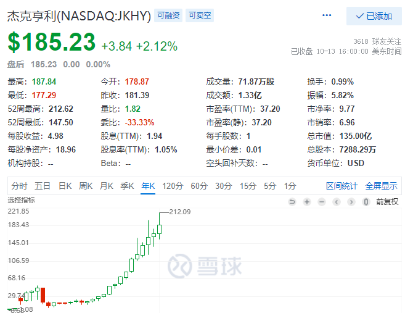Click the stock title 杰克亨利(NASDAQ:JKHY)

79,16
